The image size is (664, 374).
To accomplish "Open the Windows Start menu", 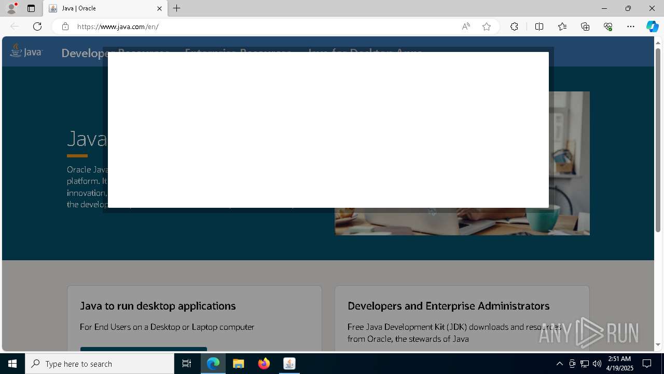I will pos(12,364).
